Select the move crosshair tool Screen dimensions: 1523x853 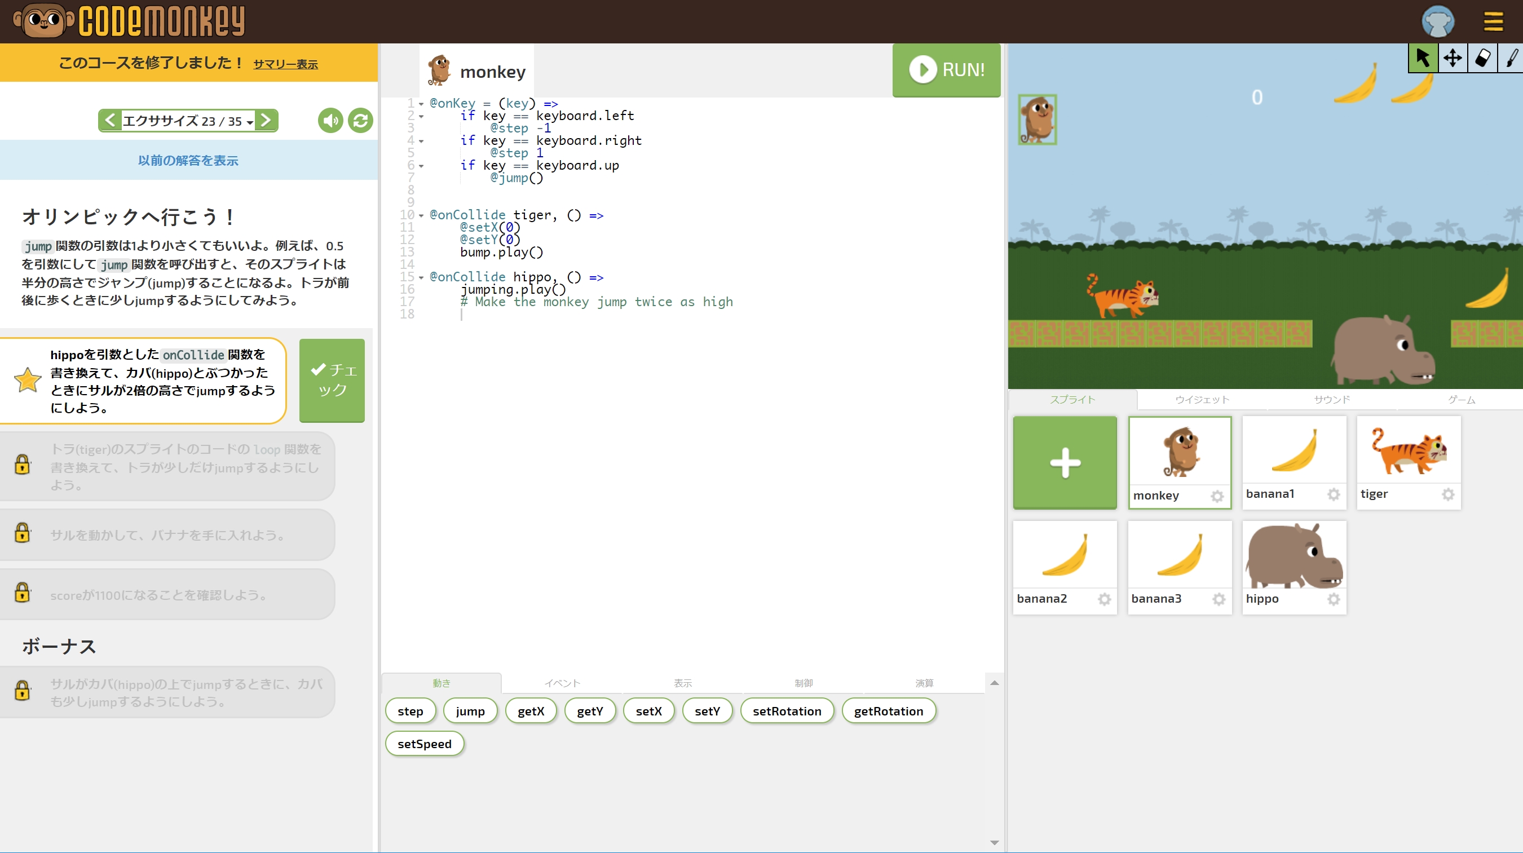(x=1452, y=58)
